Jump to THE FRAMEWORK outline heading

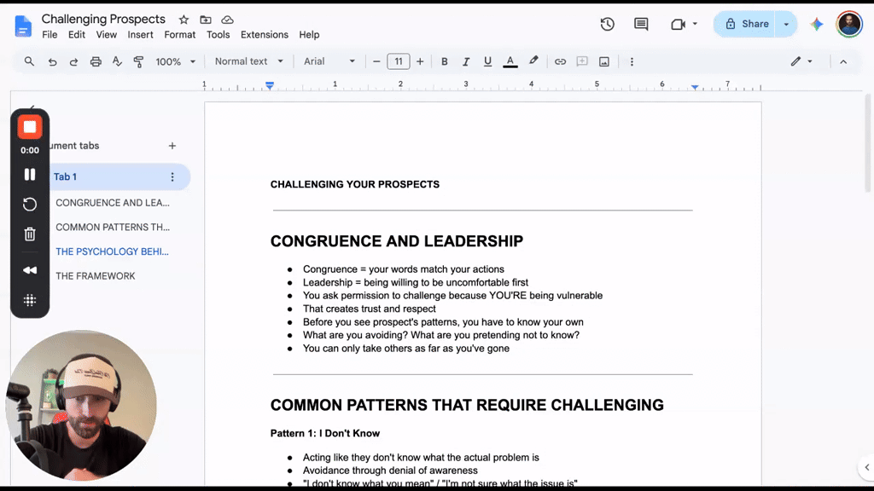click(x=96, y=276)
